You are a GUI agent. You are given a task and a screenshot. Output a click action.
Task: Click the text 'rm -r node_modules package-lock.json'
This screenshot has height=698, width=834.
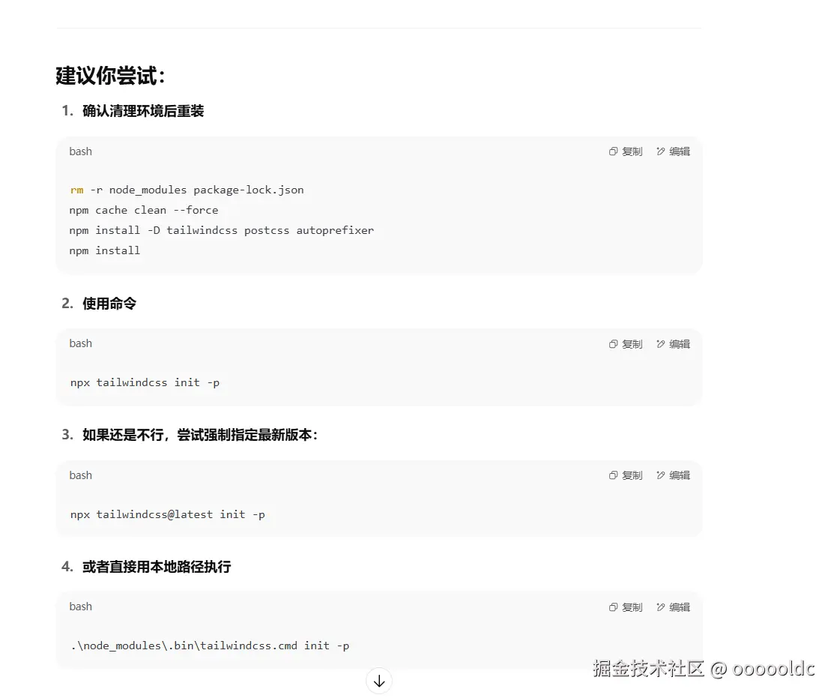(x=187, y=190)
